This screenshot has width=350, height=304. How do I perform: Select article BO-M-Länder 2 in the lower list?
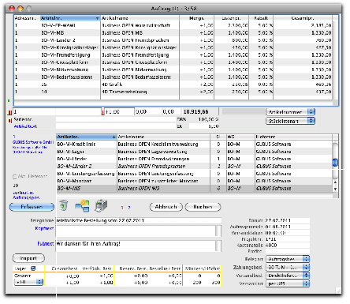point(194,167)
